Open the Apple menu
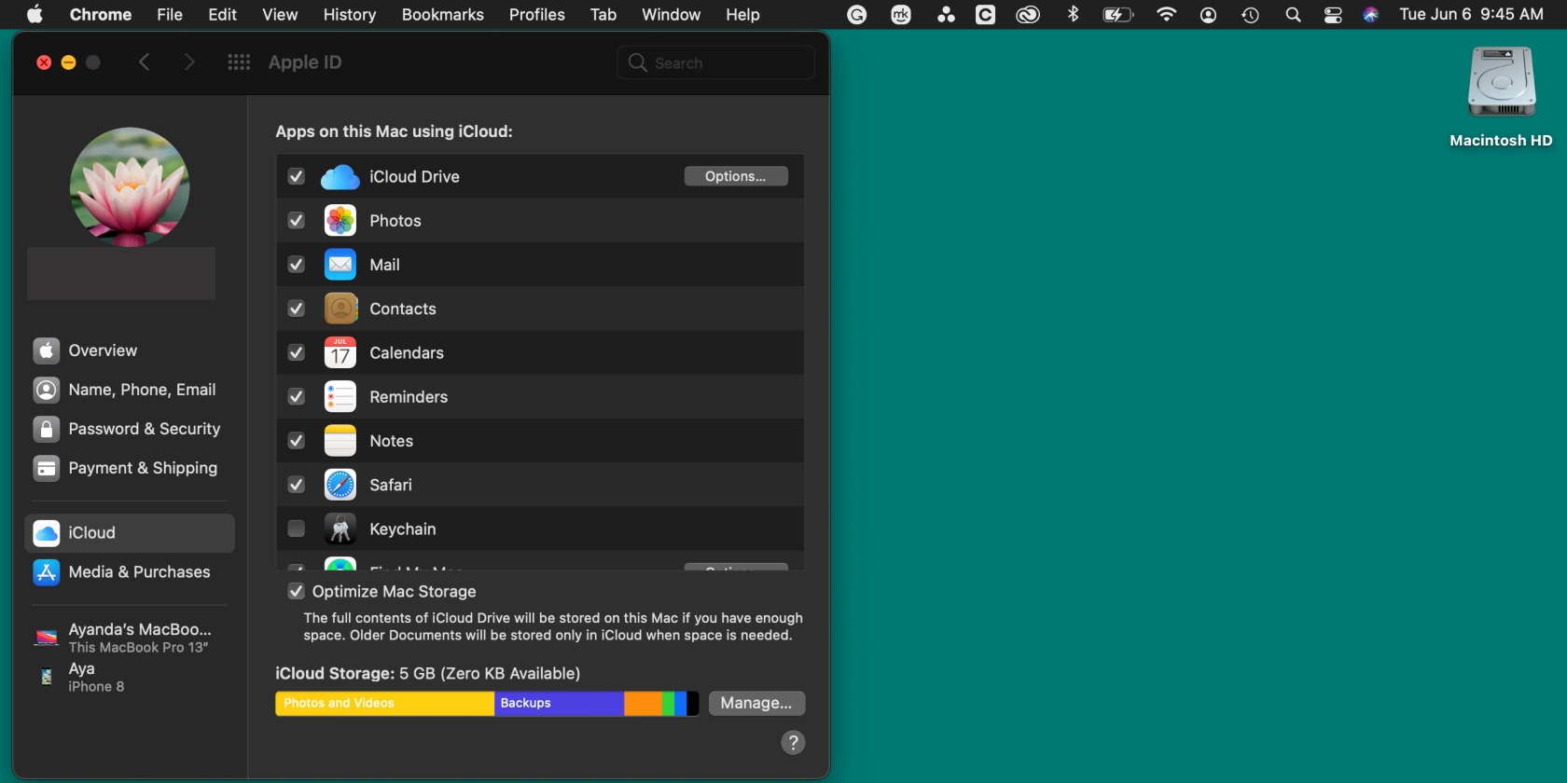The height and width of the screenshot is (783, 1567). 35,15
